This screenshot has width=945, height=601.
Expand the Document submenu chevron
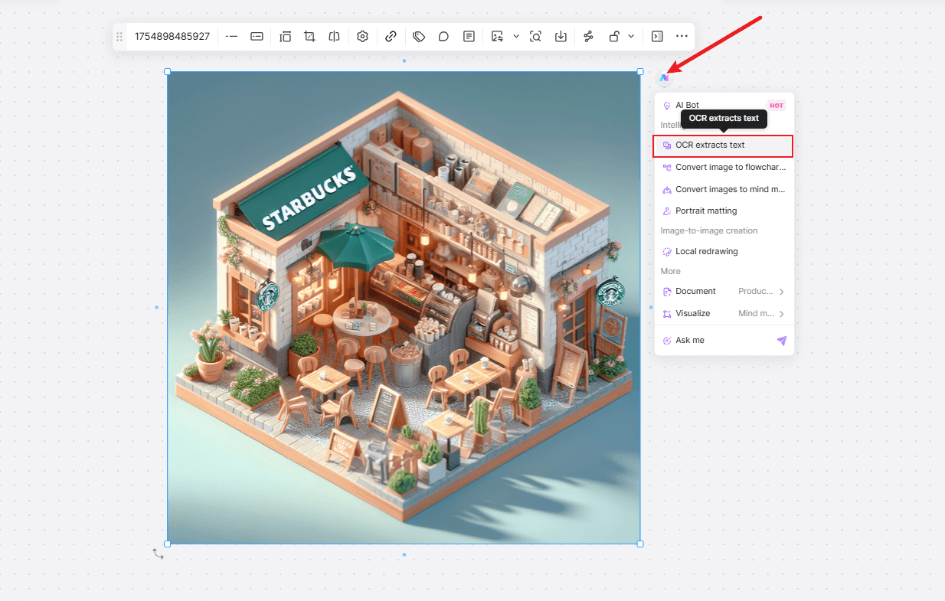(782, 292)
